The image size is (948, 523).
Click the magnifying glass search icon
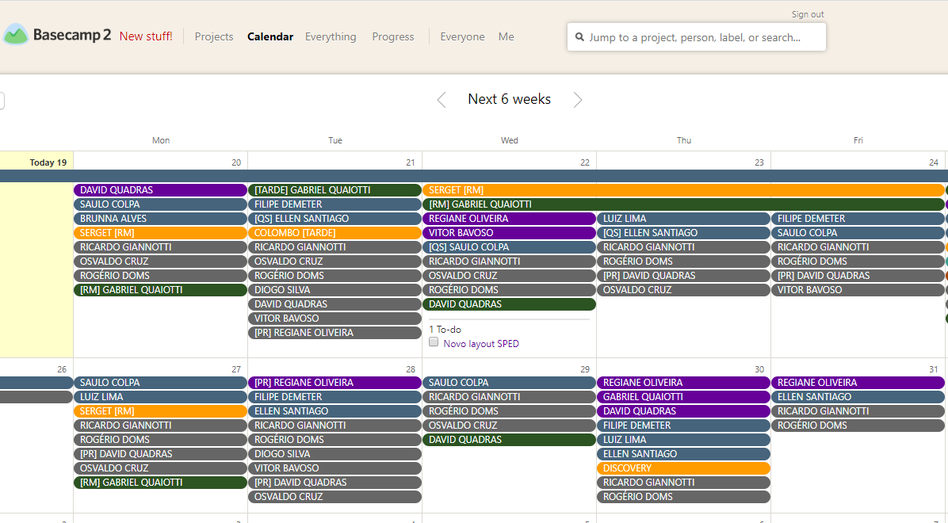pyautogui.click(x=579, y=36)
